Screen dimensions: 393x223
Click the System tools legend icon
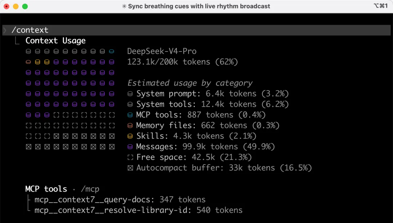coord(130,104)
